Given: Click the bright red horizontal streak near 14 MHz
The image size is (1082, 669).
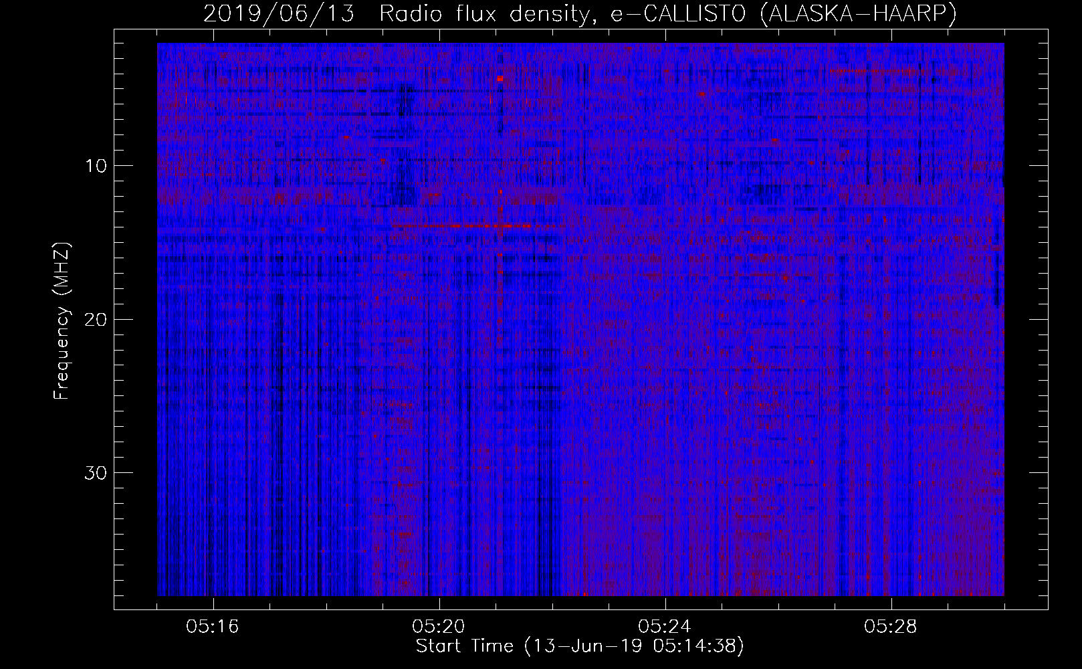Looking at the screenshot, I should [478, 226].
